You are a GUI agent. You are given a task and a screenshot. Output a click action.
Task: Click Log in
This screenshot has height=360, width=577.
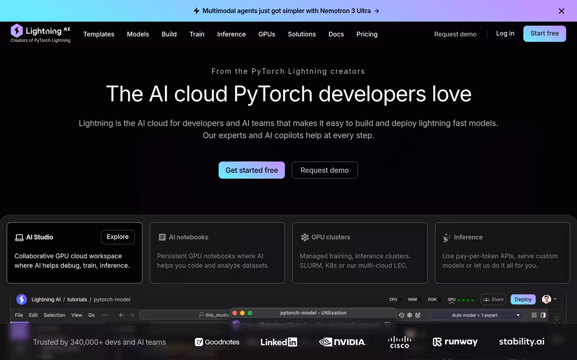[505, 33]
